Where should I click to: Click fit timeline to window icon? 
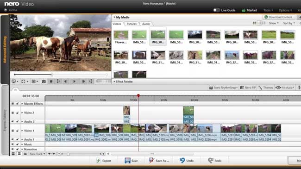(51, 154)
